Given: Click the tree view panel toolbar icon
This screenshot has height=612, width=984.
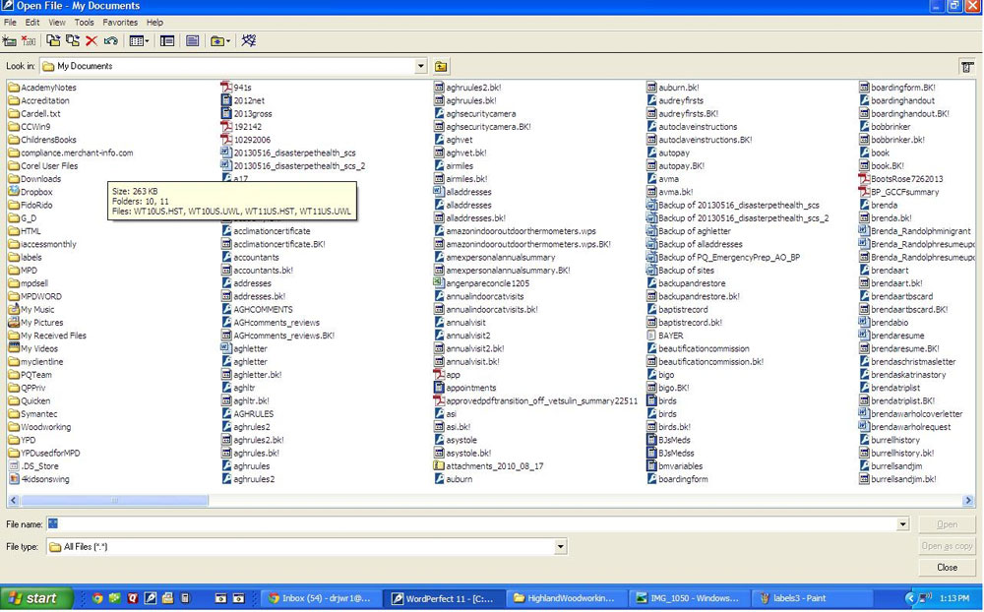Looking at the screenshot, I should click(167, 41).
